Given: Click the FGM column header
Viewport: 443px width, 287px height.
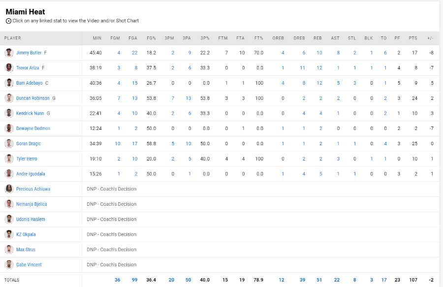Looking at the screenshot, I should [115, 38].
